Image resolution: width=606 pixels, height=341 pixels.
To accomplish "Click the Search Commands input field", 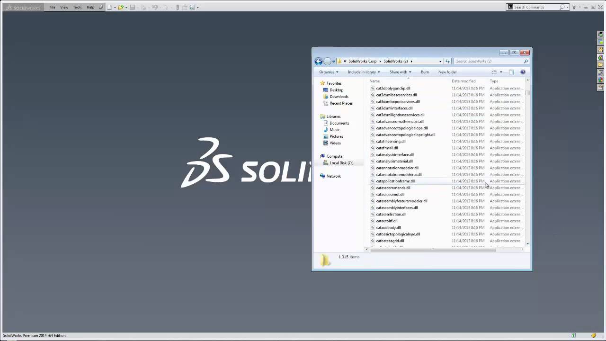I will [x=535, y=7].
